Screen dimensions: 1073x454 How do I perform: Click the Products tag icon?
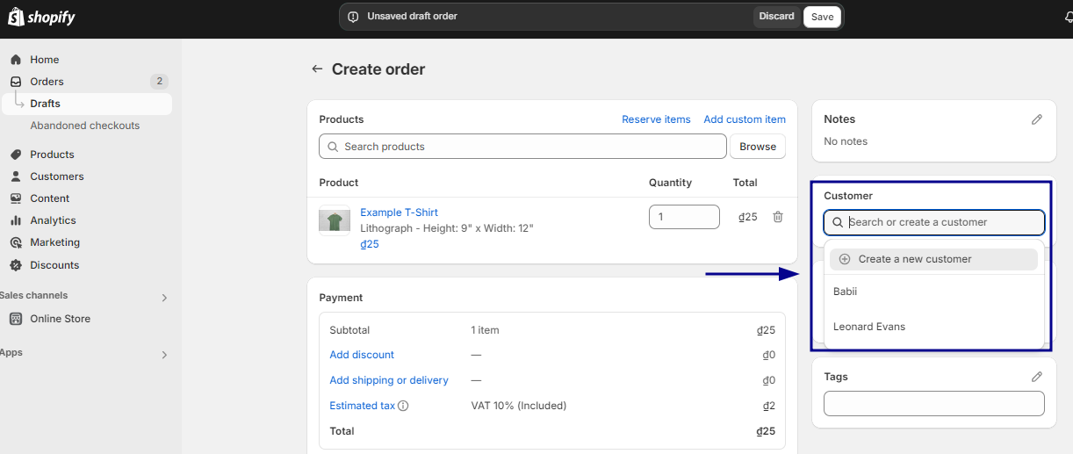coord(15,155)
